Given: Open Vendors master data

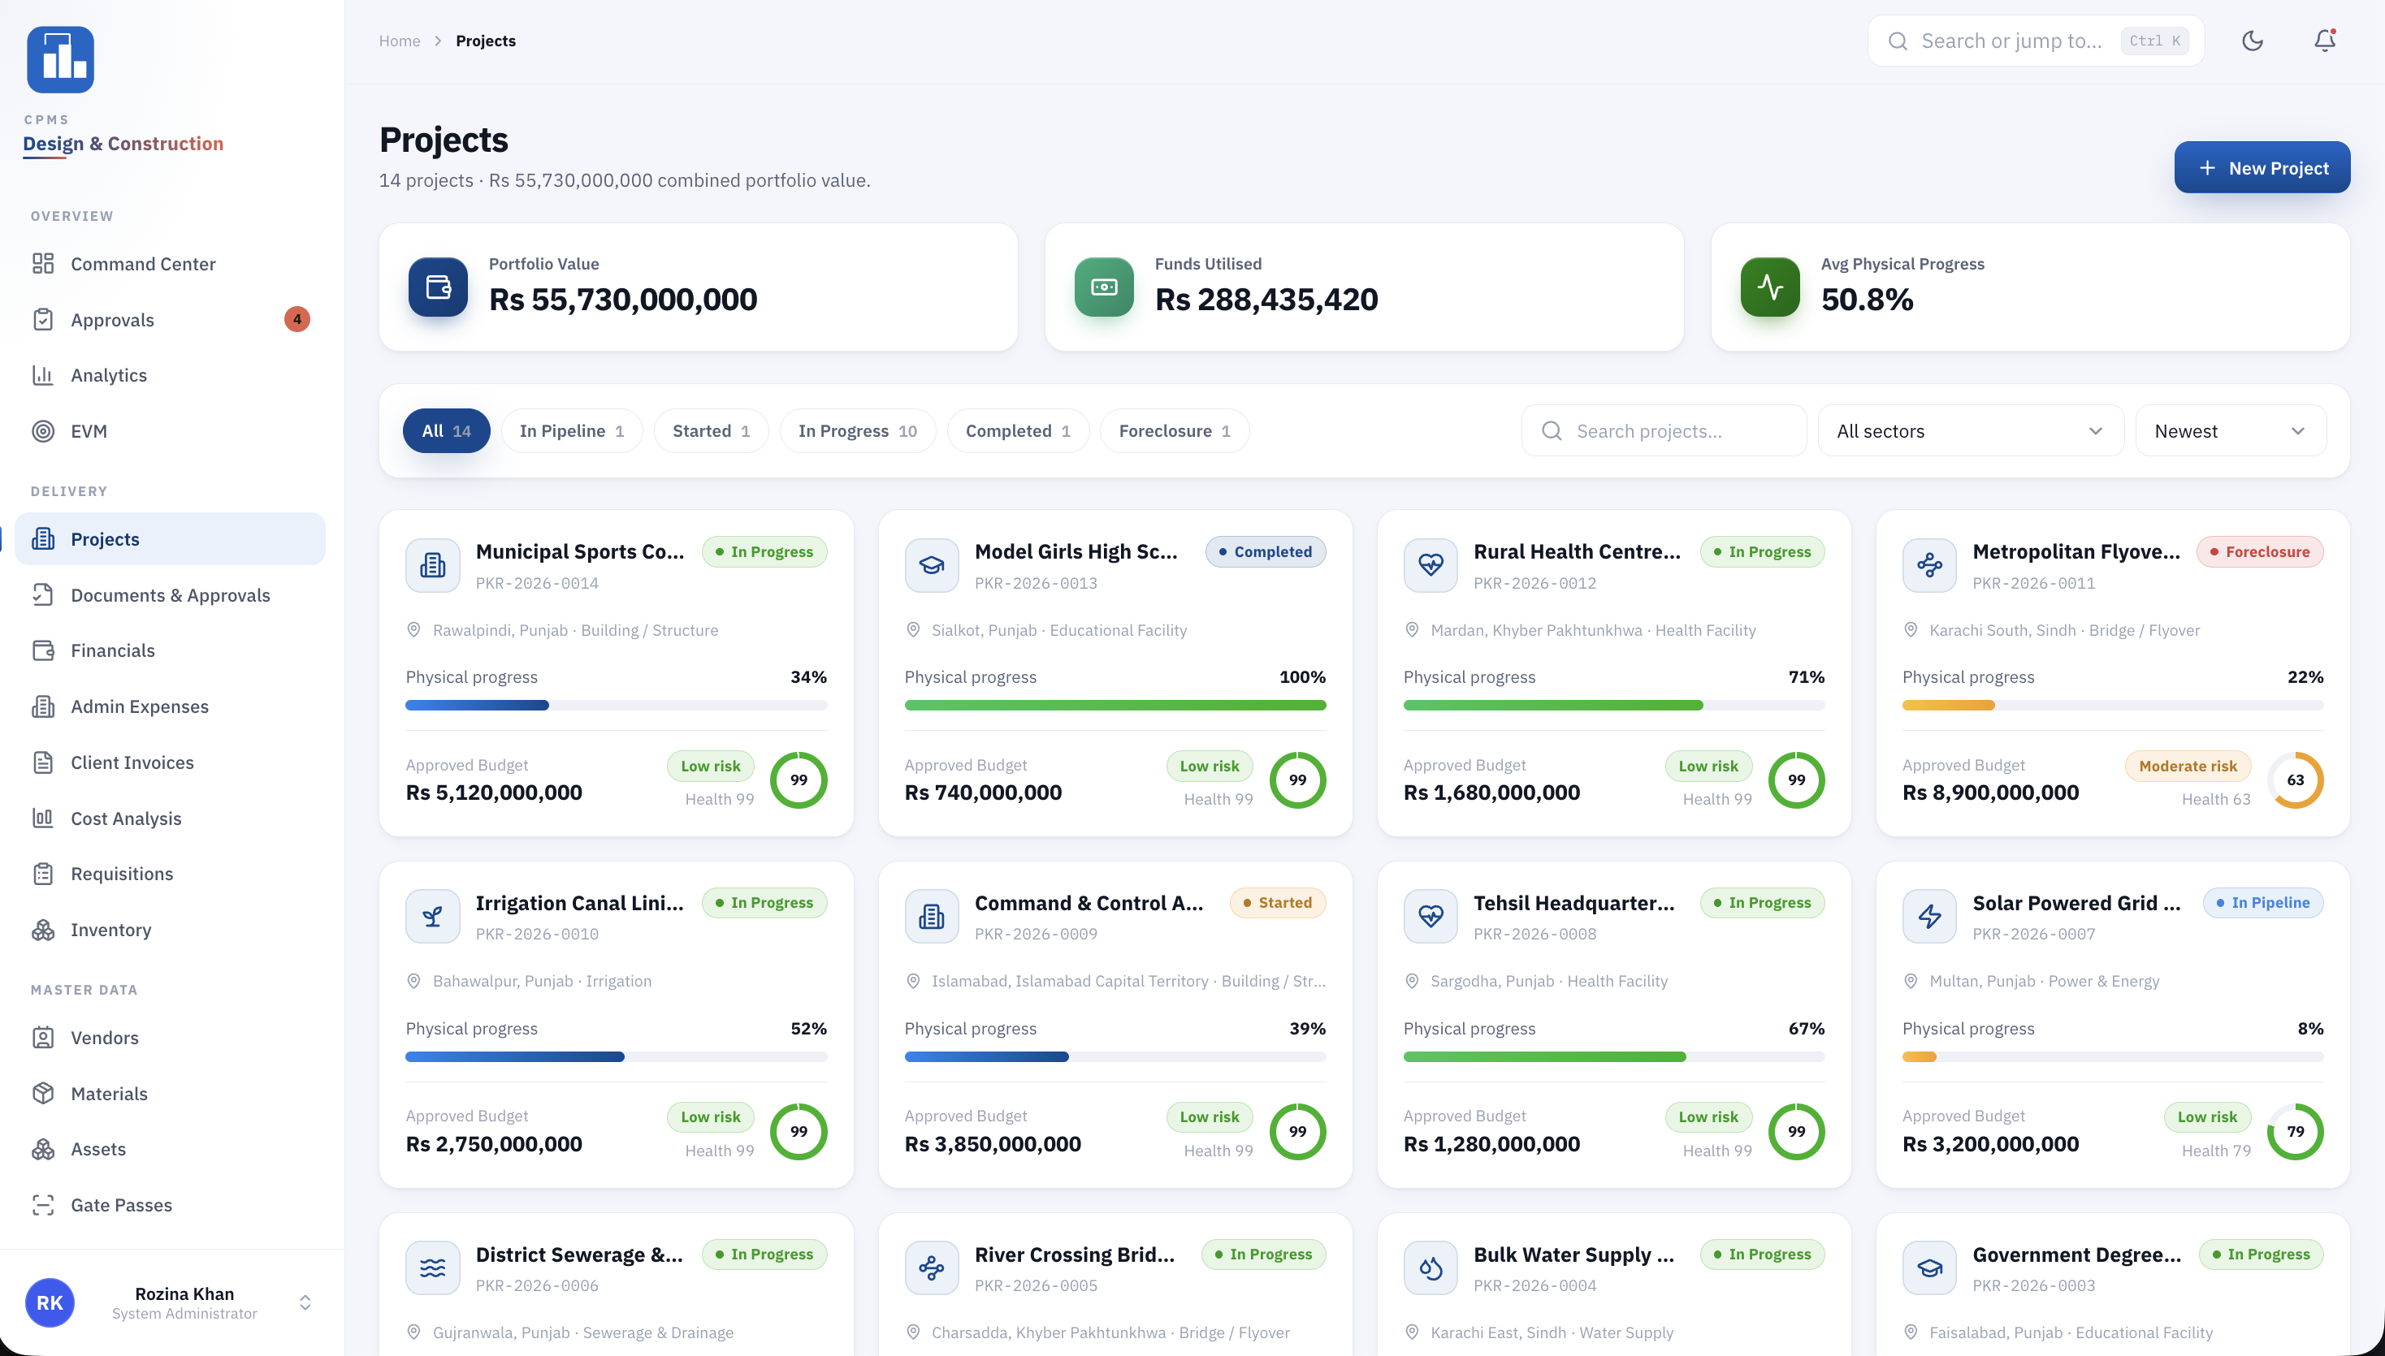Looking at the screenshot, I should (x=171, y=1038).
